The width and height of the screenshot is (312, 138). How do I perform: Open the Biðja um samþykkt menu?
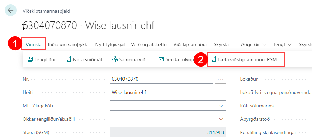(68, 44)
